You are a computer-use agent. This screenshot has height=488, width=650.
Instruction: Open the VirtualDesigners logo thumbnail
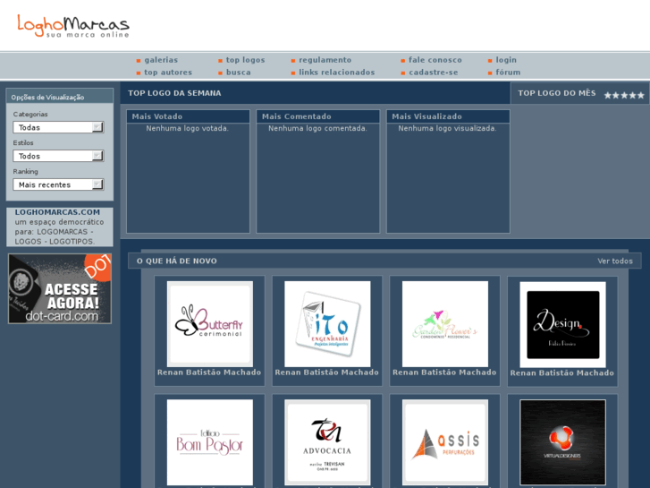tap(563, 442)
